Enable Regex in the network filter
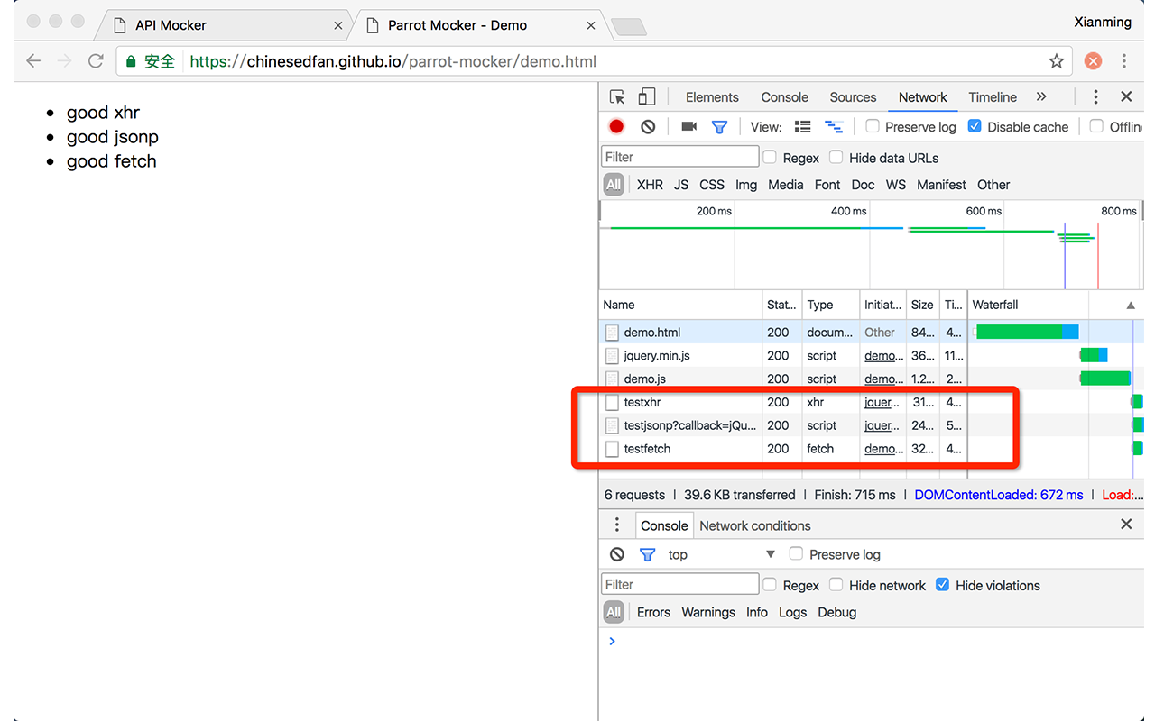Viewport: 1155px width, 721px height. (770, 157)
